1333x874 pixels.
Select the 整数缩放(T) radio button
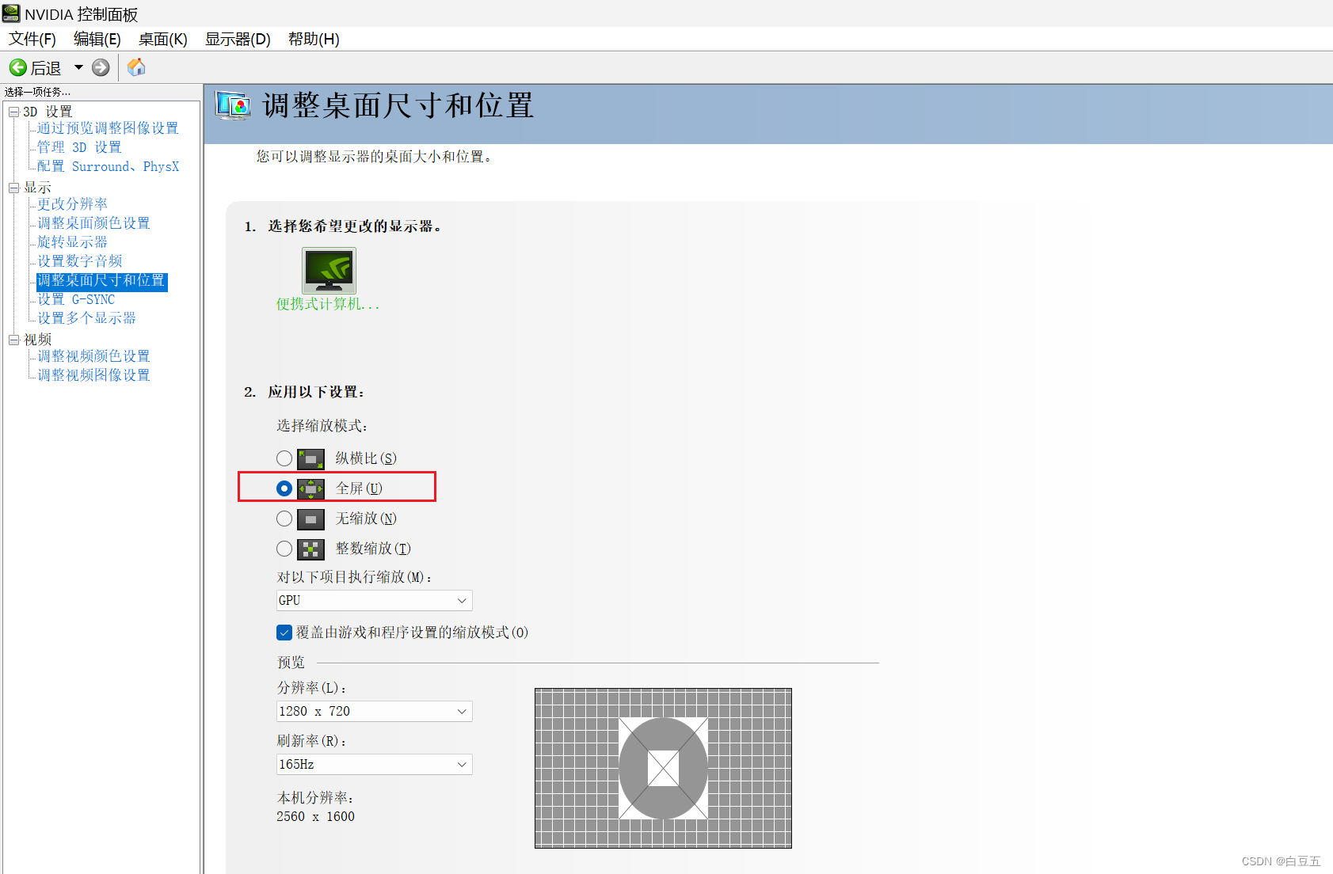pyautogui.click(x=284, y=549)
